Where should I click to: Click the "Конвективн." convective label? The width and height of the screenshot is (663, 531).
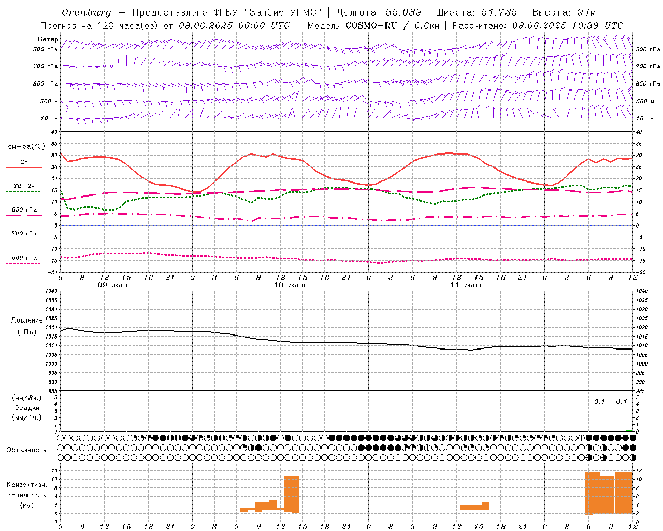pos(27,485)
